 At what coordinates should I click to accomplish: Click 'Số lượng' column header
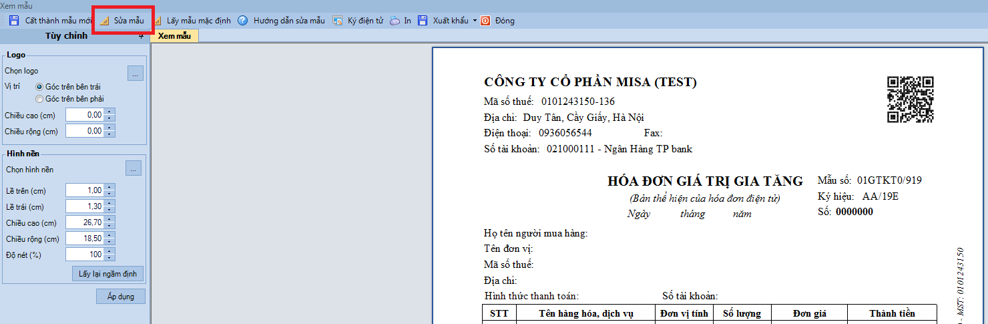pos(742,313)
